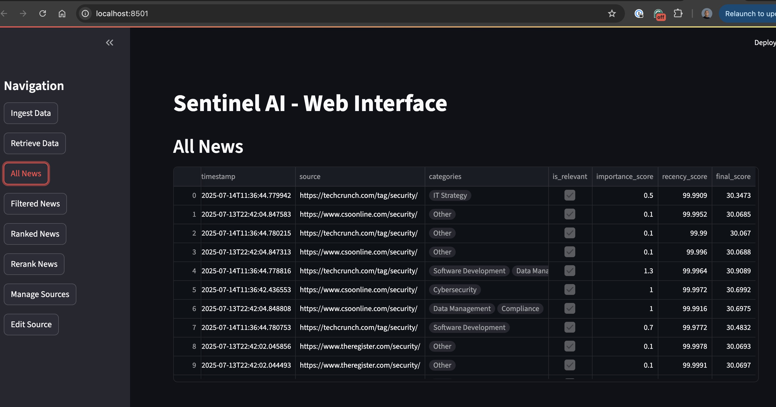Image resolution: width=776 pixels, height=407 pixels.
Task: Select Data Management tag in row 6
Action: click(x=462, y=309)
